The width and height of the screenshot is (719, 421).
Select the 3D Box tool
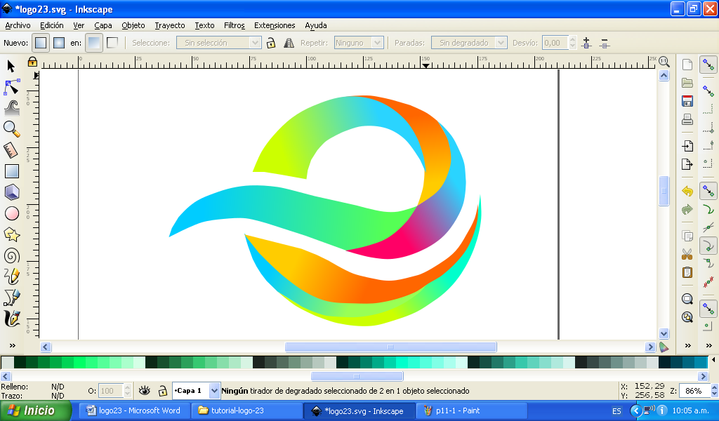11,192
